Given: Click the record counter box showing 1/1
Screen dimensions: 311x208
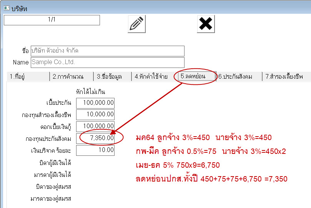Looking at the screenshot, I should [52, 20].
